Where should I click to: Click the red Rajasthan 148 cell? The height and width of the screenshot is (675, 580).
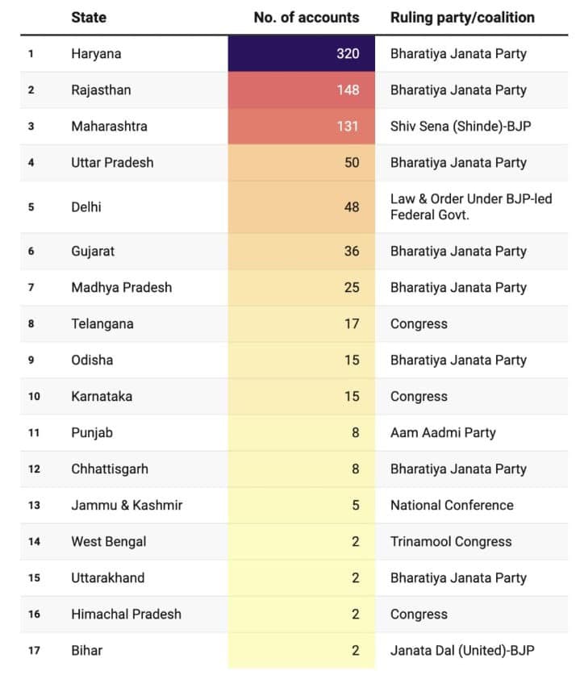click(302, 90)
